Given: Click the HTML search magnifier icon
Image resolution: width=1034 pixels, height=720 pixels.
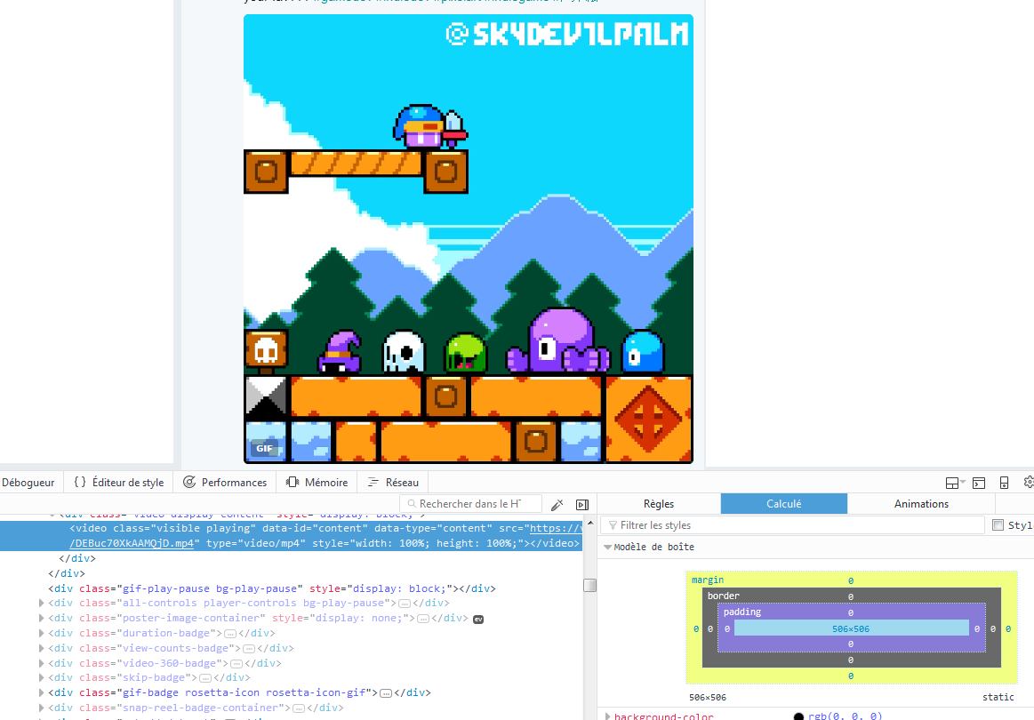Looking at the screenshot, I should point(412,504).
